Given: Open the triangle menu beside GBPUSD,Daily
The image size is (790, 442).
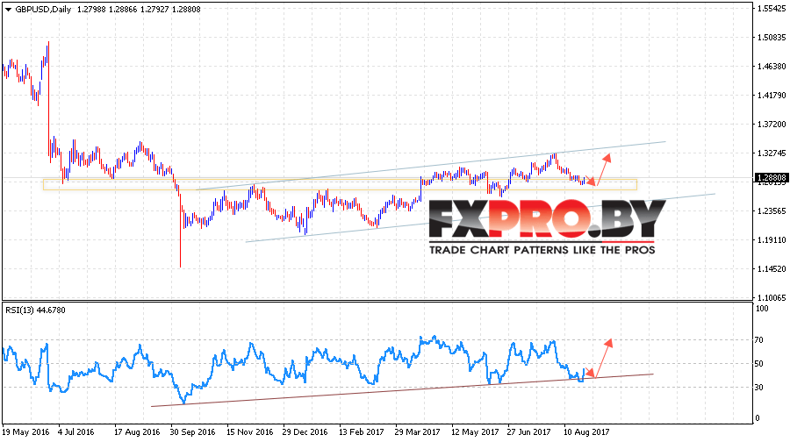Looking at the screenshot, I should [8, 9].
